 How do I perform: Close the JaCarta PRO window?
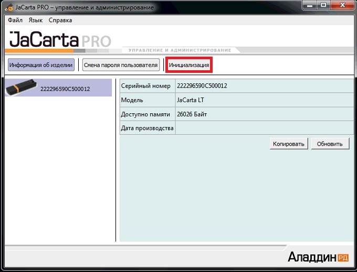[x=342, y=5]
